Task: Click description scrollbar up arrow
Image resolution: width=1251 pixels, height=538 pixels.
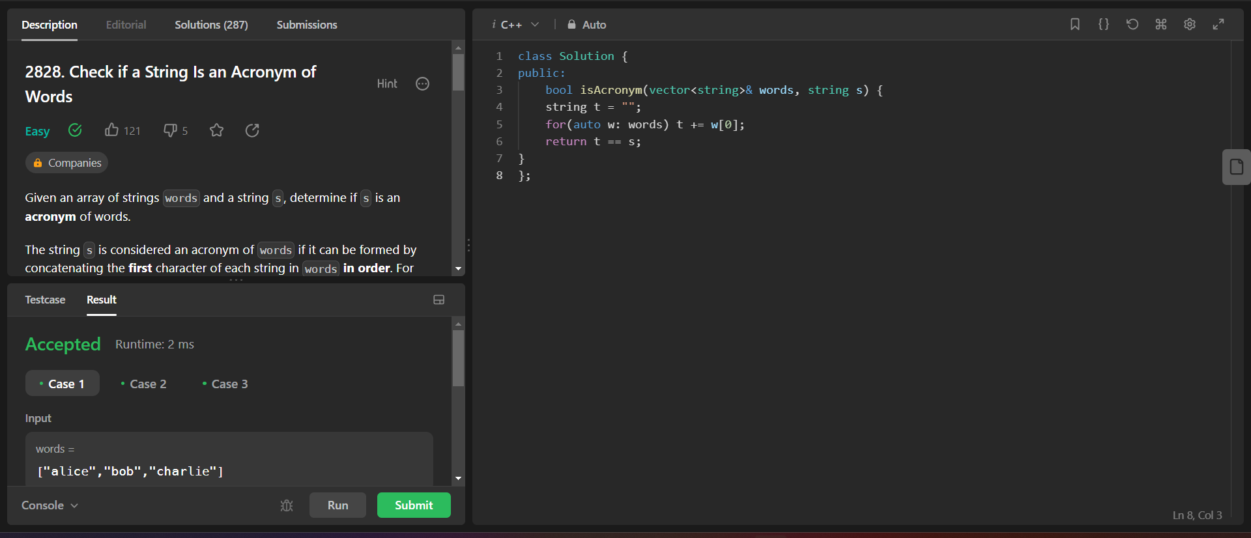Action: (x=458, y=48)
